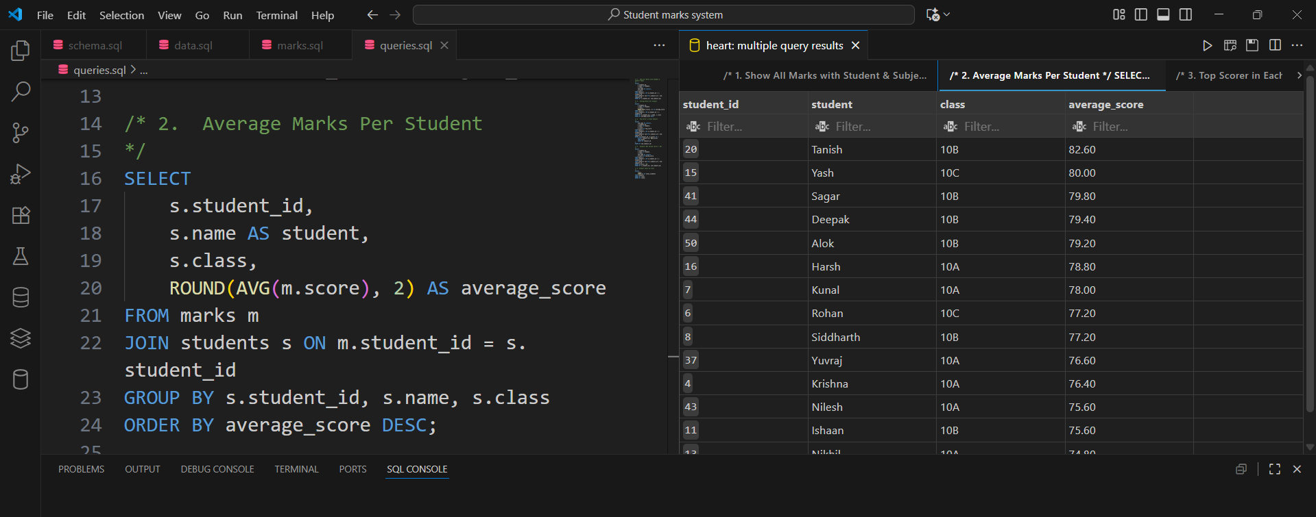Expand the breadcrumb ellipsis after queries.sql

(144, 70)
